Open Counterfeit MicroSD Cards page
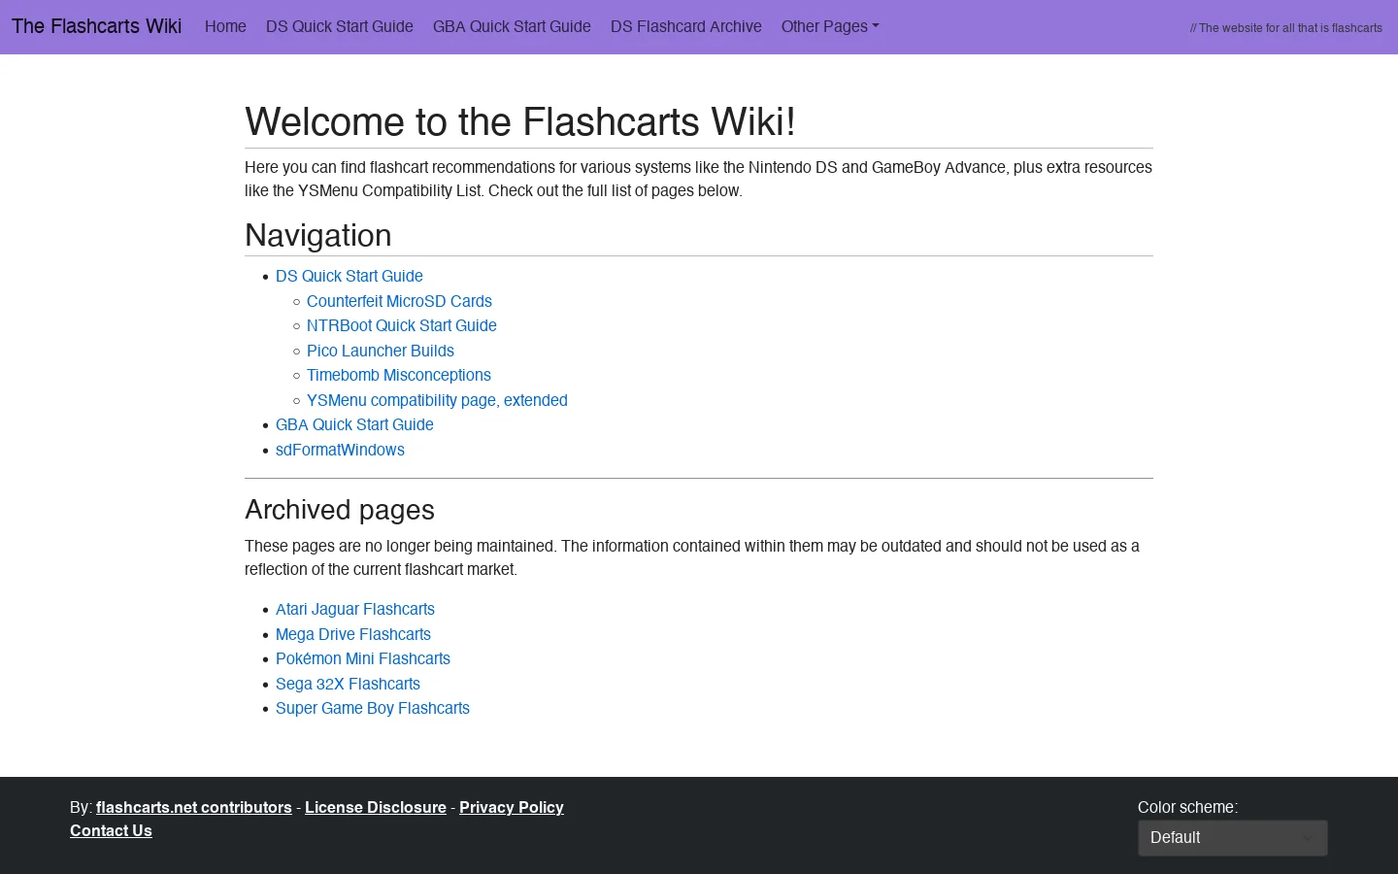Viewport: 1398px width, 874px height. (399, 301)
